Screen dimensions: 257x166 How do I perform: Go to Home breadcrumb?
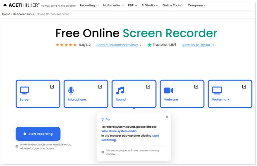(6, 14)
